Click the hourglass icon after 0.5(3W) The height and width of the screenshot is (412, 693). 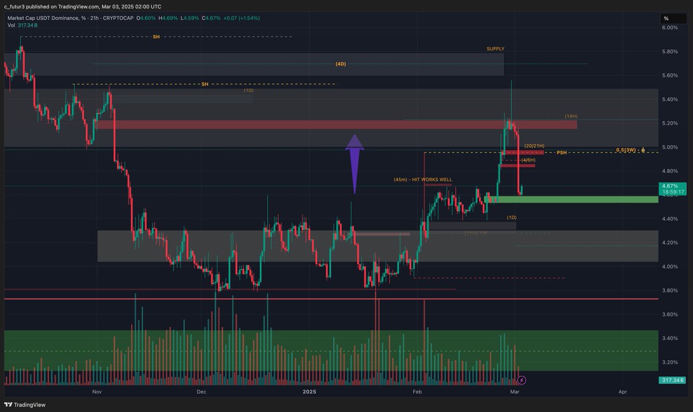pyautogui.click(x=643, y=150)
